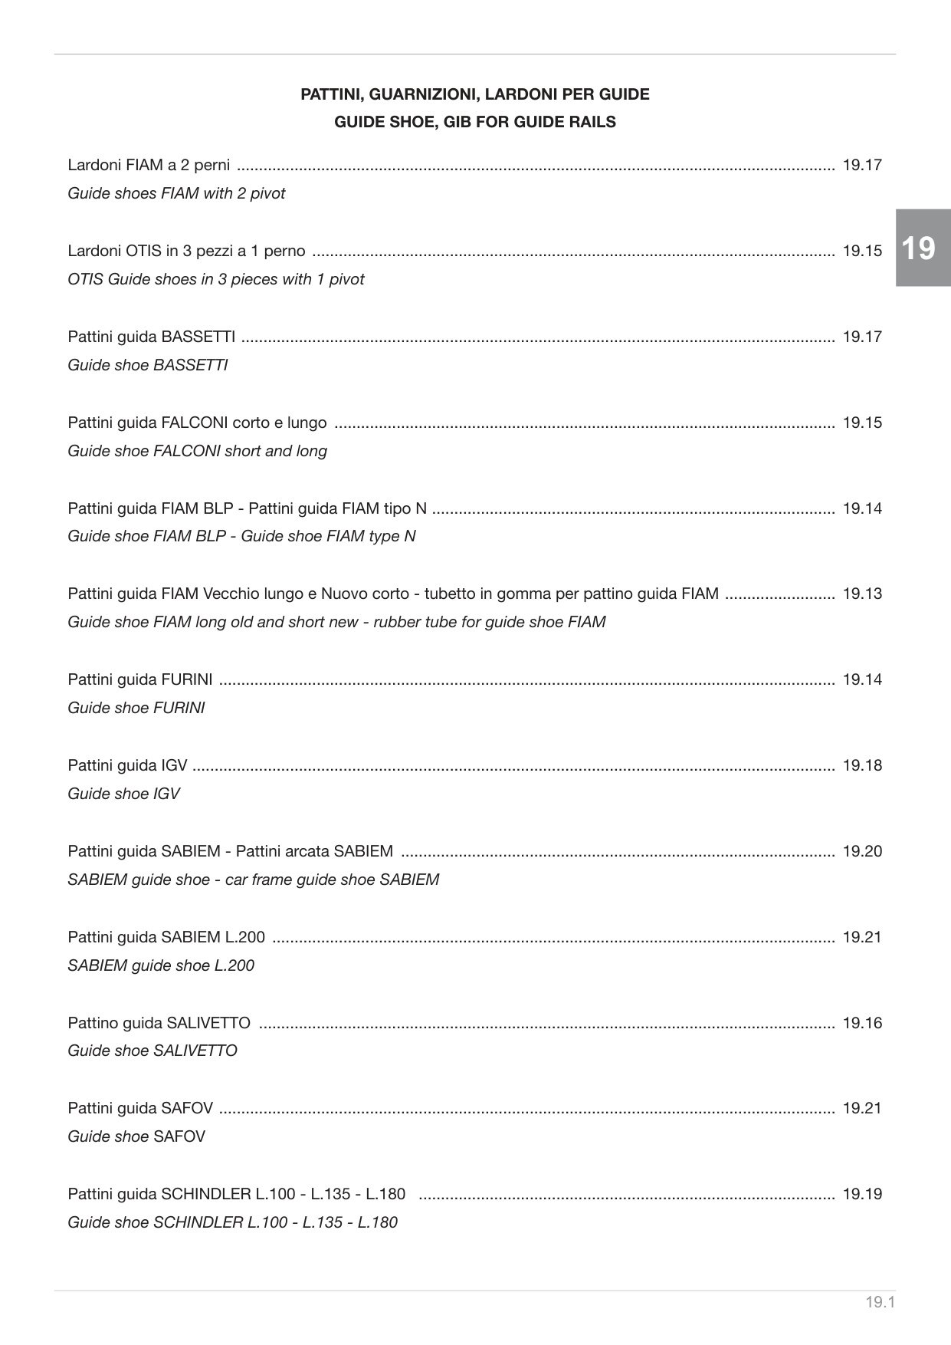The image size is (951, 1345).
Task: Go to Pattini guida SABIEM L.200
Action: pos(474,937)
